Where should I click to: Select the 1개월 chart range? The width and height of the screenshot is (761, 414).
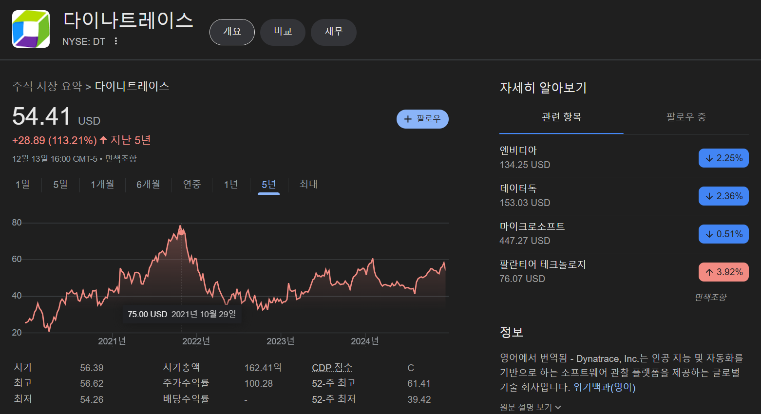point(103,185)
